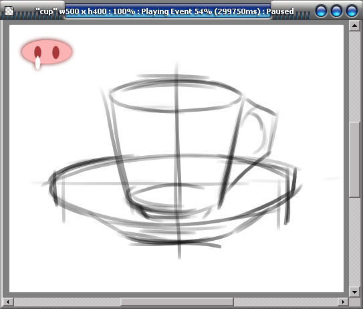Click the document icon in the title bar

coord(10,11)
